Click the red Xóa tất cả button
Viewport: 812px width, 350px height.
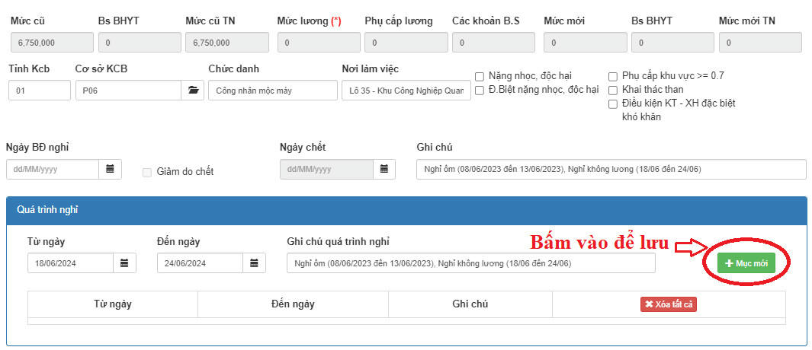click(x=669, y=304)
